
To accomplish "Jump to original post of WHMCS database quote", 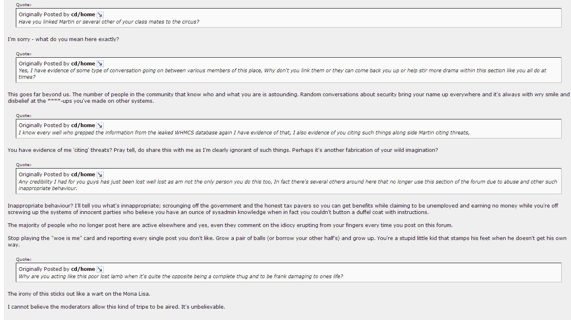I will tap(100, 125).
